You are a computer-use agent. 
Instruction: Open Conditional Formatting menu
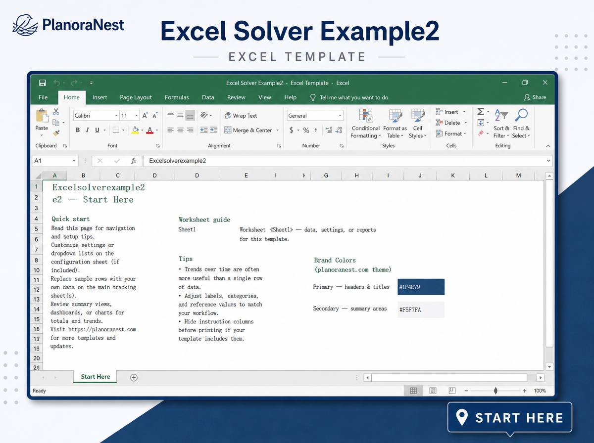pyautogui.click(x=366, y=124)
